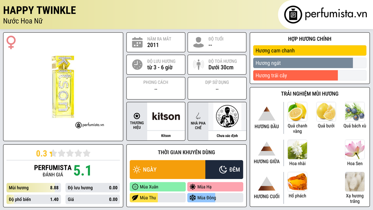Click the Hương cam chanh accord bar
The height and width of the screenshot is (210, 373).
[x=310, y=50]
